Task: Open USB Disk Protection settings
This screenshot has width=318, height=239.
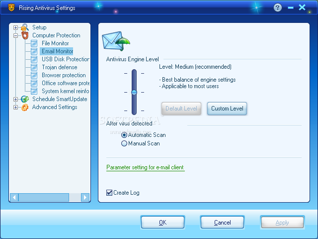Action: point(65,59)
